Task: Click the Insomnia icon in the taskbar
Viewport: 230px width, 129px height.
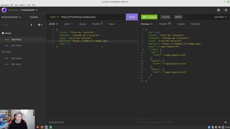Action: pyautogui.click(x=46, y=127)
